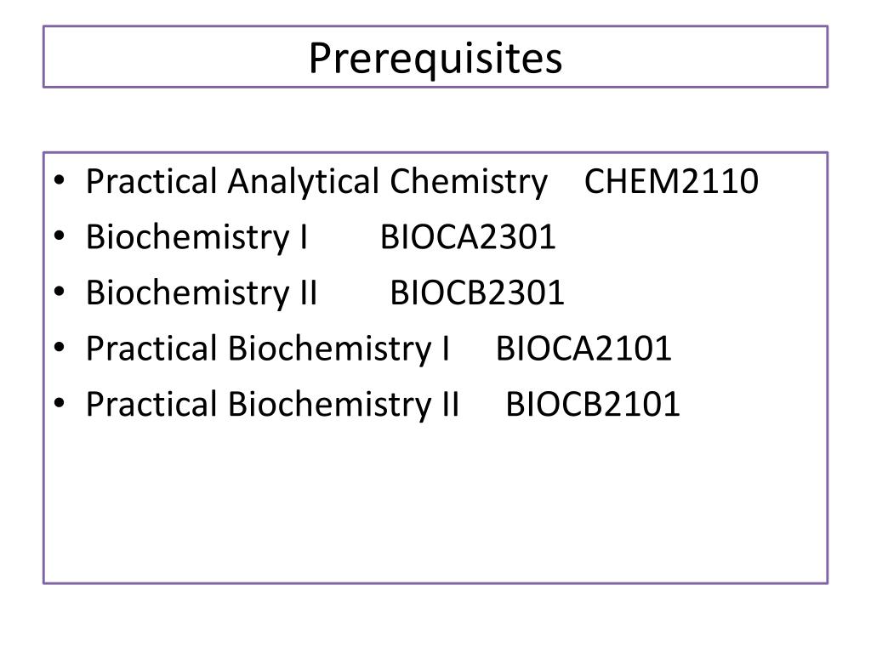This screenshot has width=871, height=653.
Task: Click the bullet before Practical Analytical Chemistry
Action: (60, 180)
